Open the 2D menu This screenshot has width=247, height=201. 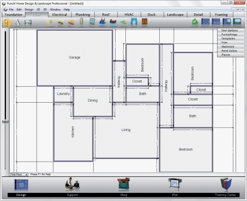(x=38, y=9)
